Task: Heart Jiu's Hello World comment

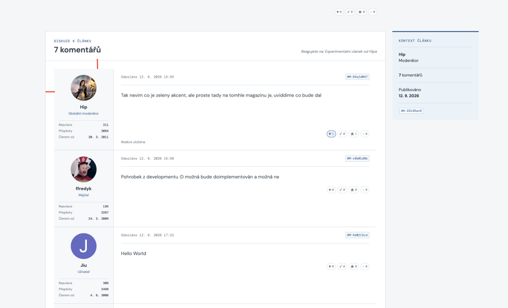Action: (331, 266)
